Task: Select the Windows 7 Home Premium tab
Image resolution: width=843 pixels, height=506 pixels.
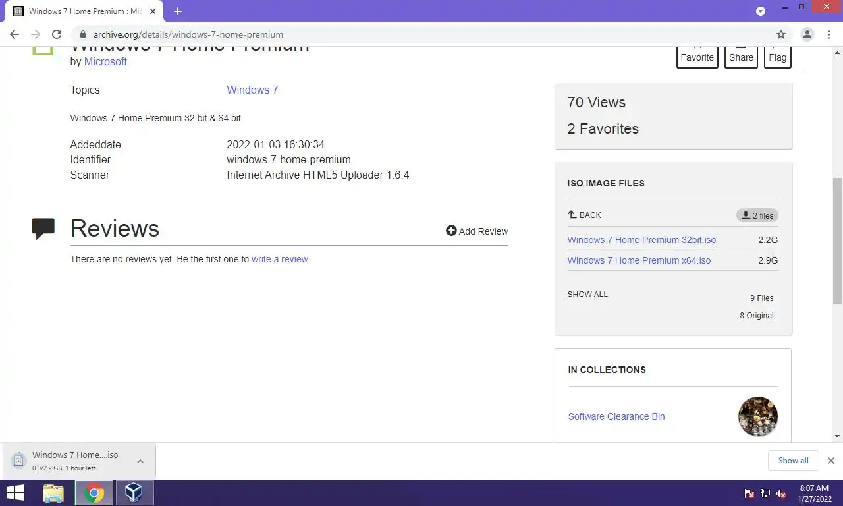Action: point(84,11)
